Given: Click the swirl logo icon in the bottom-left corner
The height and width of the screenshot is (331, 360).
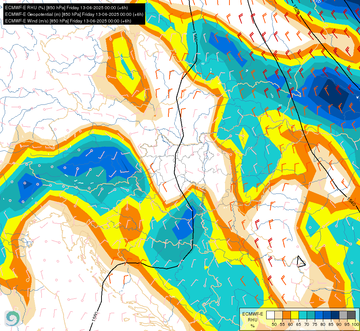Looking at the screenshot, I should click(x=13, y=318).
